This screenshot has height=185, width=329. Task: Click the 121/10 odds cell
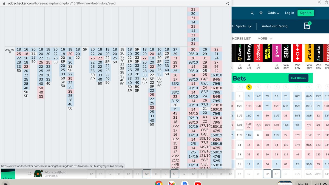coord(205,156)
